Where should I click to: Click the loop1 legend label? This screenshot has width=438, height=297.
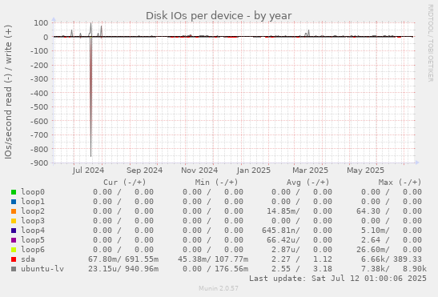click(x=33, y=202)
